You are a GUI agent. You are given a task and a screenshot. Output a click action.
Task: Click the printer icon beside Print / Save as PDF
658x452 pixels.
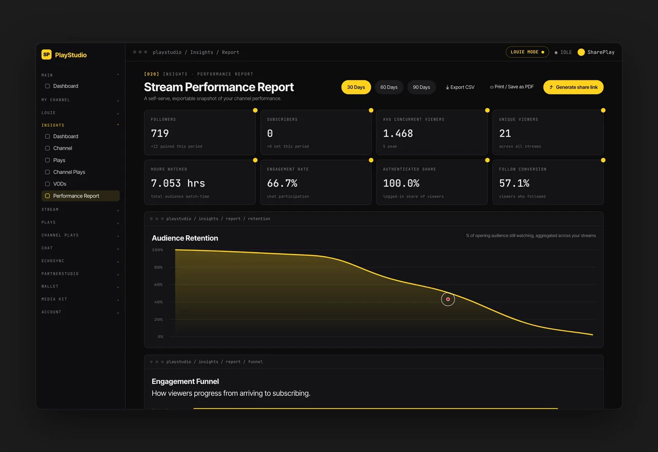coord(491,87)
